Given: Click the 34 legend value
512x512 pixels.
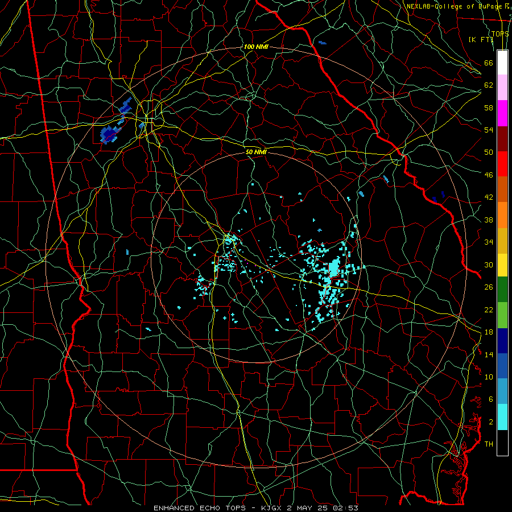Looking at the screenshot, I should (489, 242).
